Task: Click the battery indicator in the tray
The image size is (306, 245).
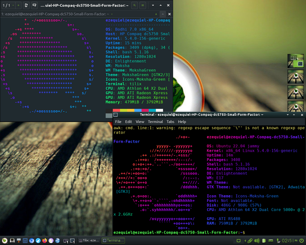Action: click(264, 241)
